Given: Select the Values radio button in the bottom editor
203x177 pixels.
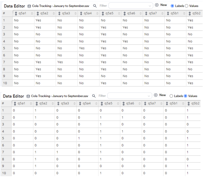Looking at the screenshot, I should [185, 96].
